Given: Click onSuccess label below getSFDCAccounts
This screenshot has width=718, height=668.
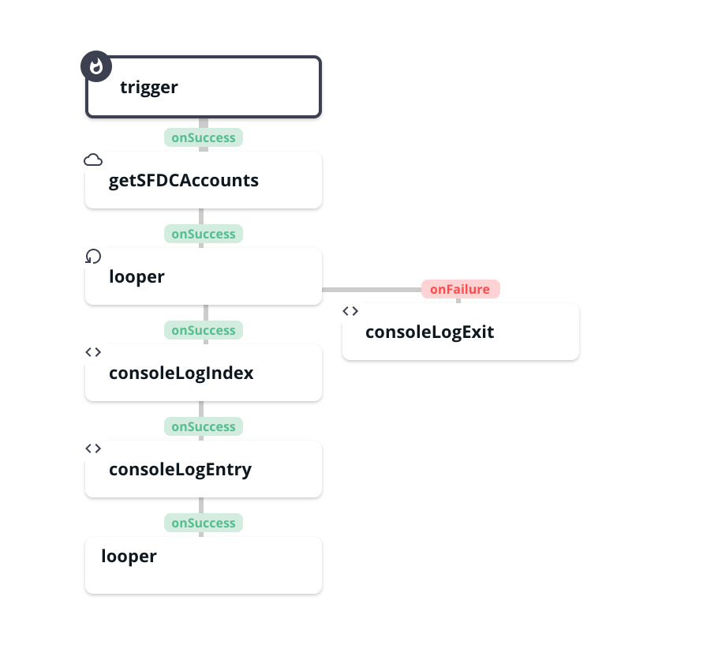Looking at the screenshot, I should coord(204,234).
